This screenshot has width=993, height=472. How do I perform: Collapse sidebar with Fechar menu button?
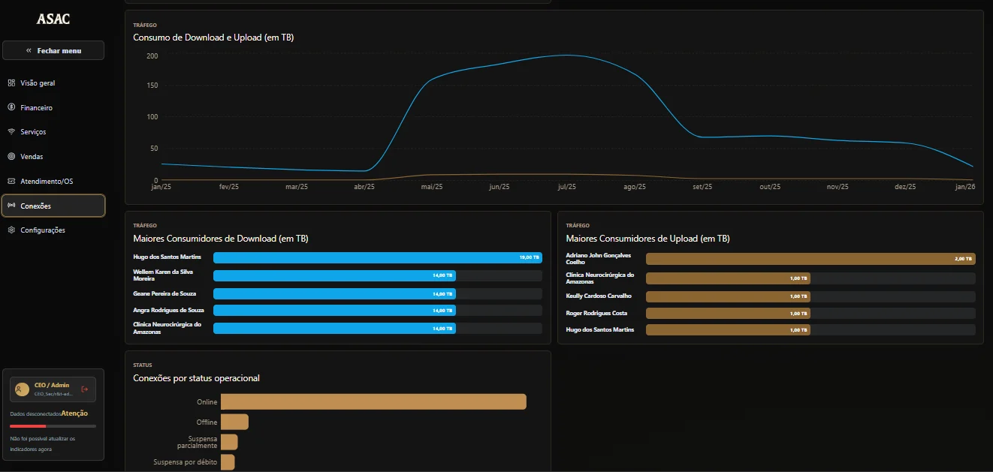coord(53,50)
